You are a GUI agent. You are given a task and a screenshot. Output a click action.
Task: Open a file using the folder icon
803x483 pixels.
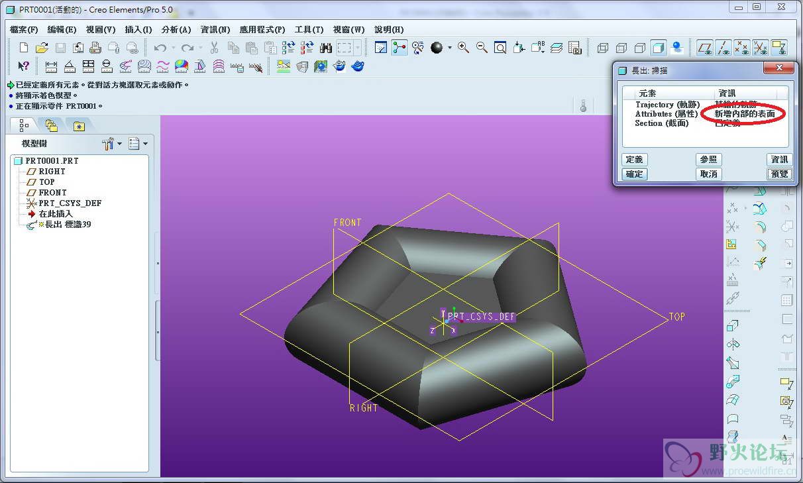pyautogui.click(x=42, y=48)
